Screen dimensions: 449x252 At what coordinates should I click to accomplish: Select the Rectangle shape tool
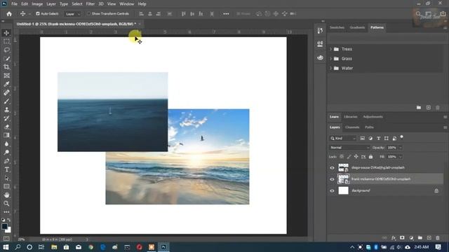click(x=6, y=187)
